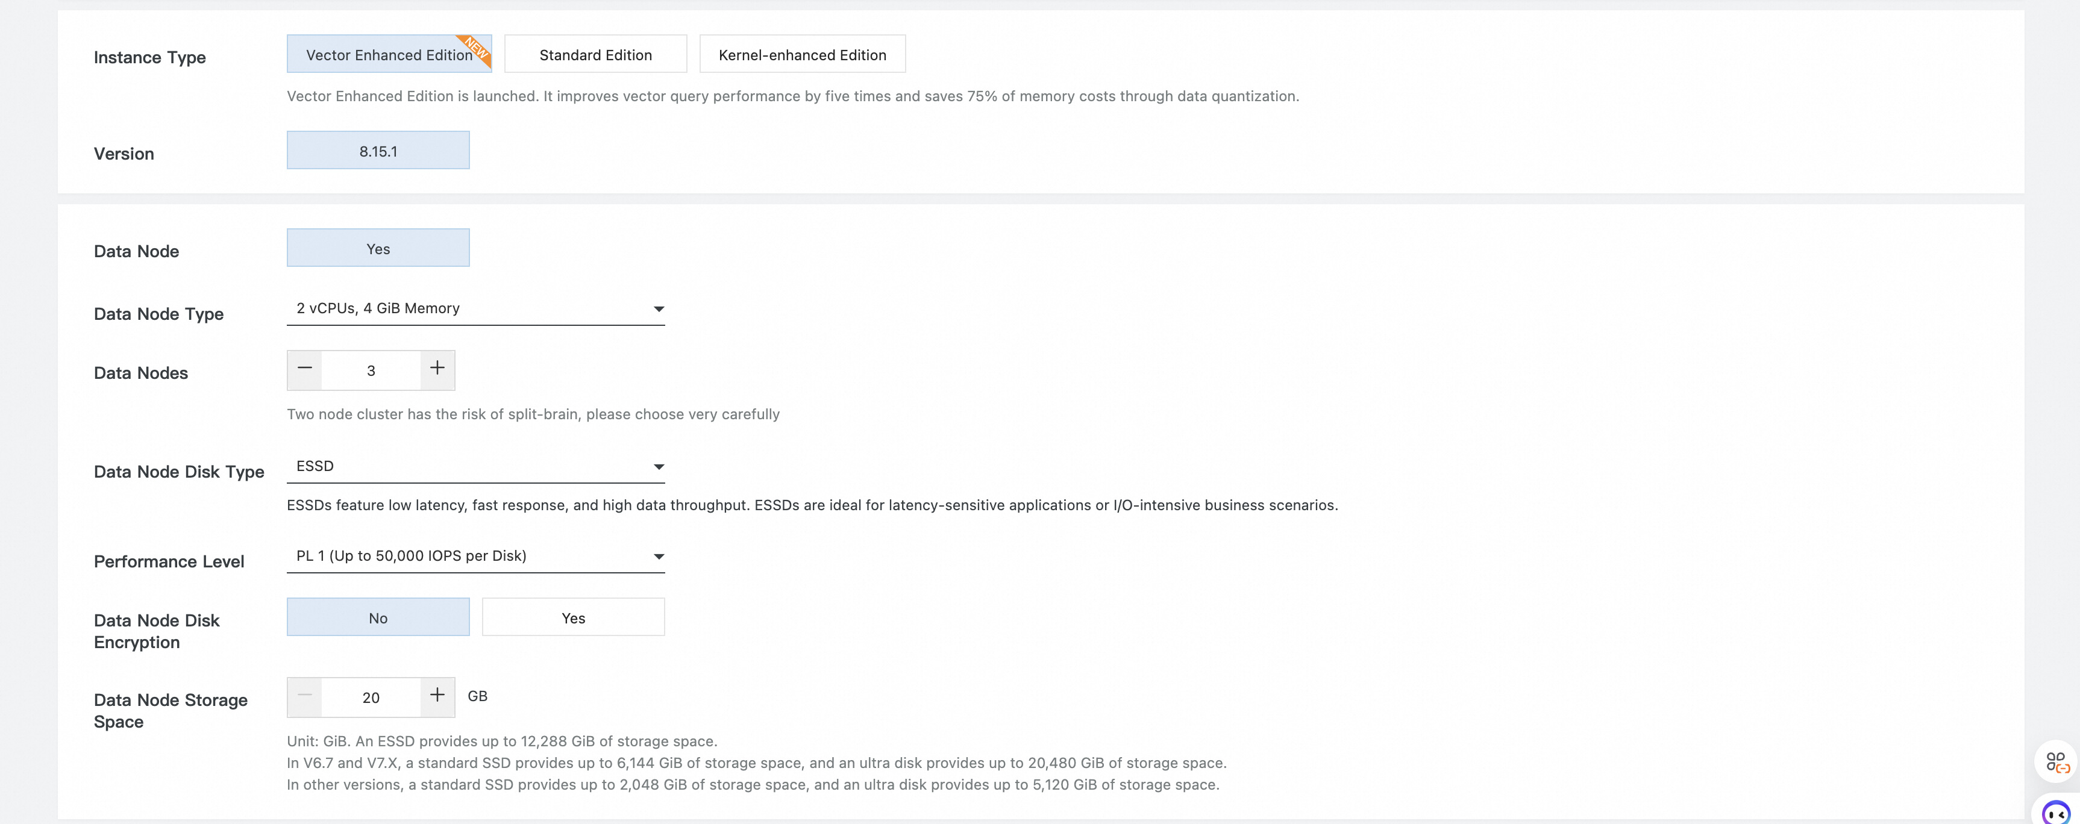This screenshot has height=824, width=2080.
Task: Select Vector Enhanced Edition instance type
Action: tap(389, 55)
